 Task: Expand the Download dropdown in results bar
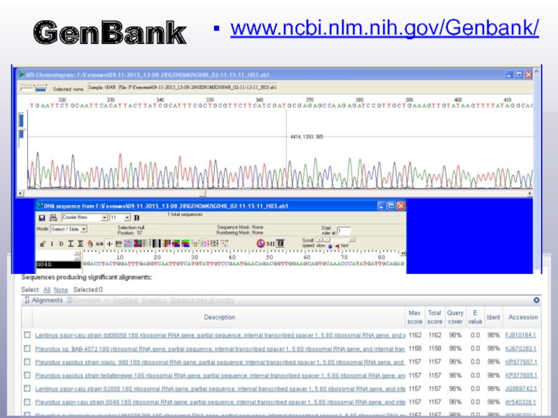click(x=106, y=301)
